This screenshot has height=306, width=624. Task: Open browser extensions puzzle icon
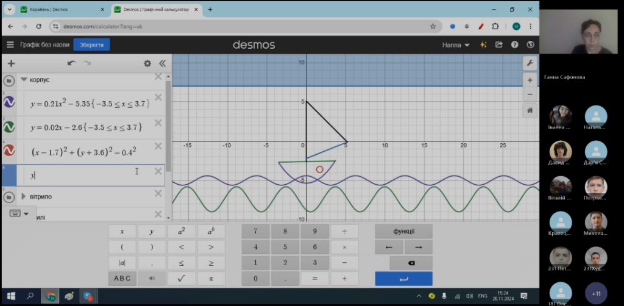pyautogui.click(x=495, y=26)
